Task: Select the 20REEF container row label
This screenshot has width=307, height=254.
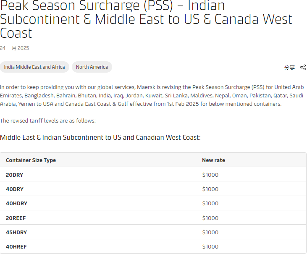Action: pyautogui.click(x=16, y=218)
